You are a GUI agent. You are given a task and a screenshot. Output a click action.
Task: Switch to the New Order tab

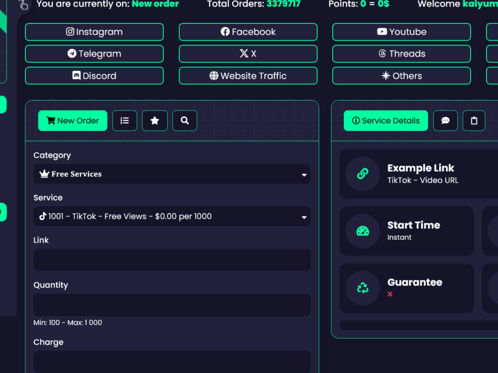tap(73, 120)
